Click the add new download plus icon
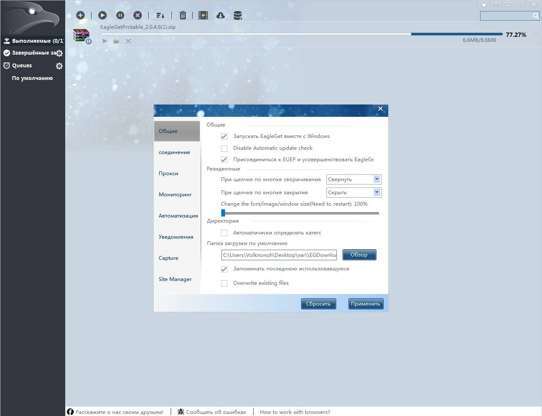The height and width of the screenshot is (416, 542). [x=80, y=15]
